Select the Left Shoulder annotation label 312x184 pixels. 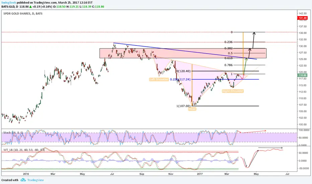pos(159,79)
